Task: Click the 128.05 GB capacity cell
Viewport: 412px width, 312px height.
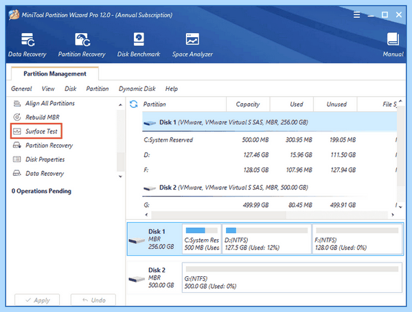Action: click(256, 170)
